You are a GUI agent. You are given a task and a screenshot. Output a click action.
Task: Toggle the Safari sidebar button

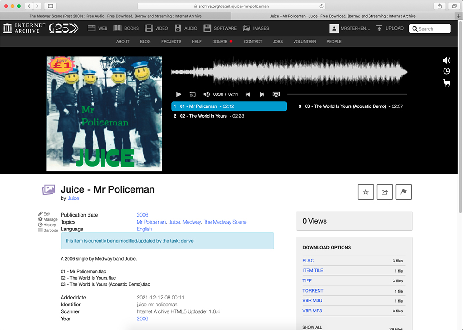50,6
